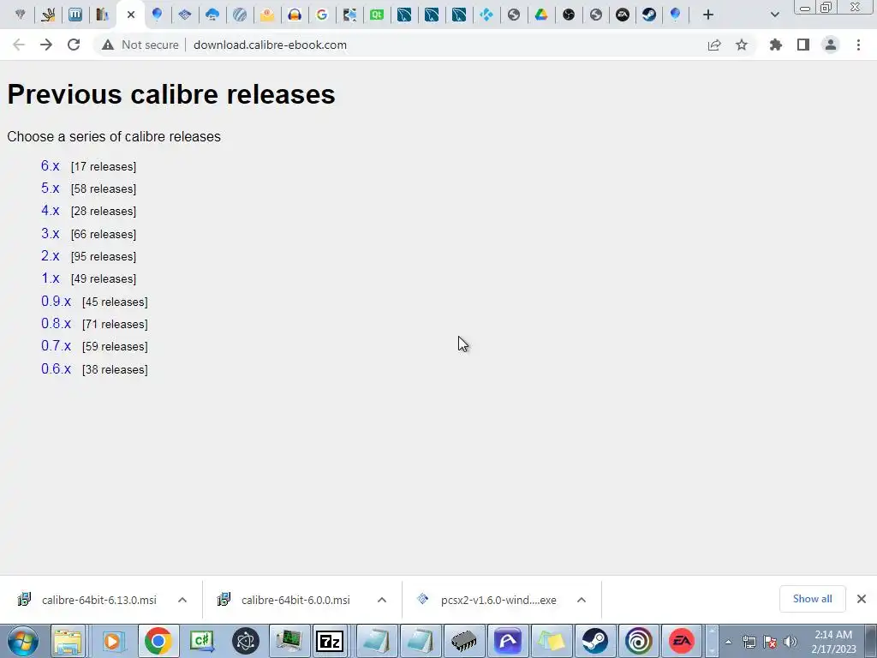Switch to the OBS tab

[569, 15]
